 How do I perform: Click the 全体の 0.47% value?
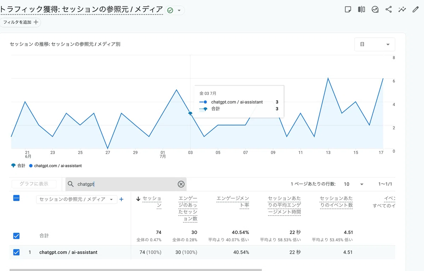coord(149,240)
